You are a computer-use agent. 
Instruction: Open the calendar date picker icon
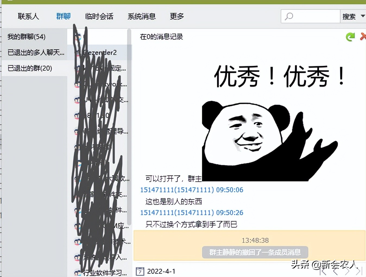tap(140, 271)
